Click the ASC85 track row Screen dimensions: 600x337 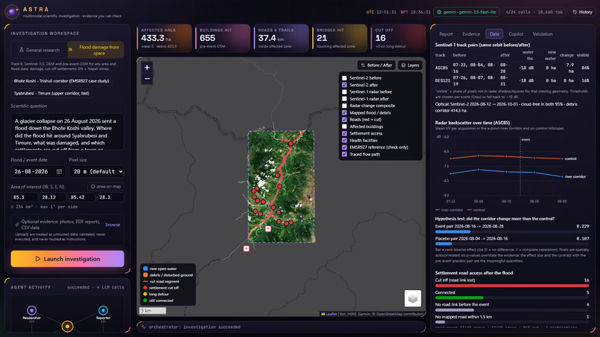pos(512,68)
